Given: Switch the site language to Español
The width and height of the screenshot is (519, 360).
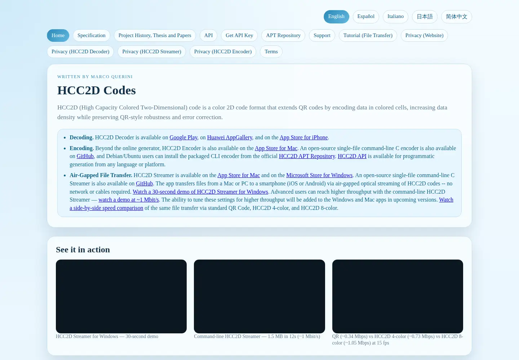Looking at the screenshot, I should (366, 17).
